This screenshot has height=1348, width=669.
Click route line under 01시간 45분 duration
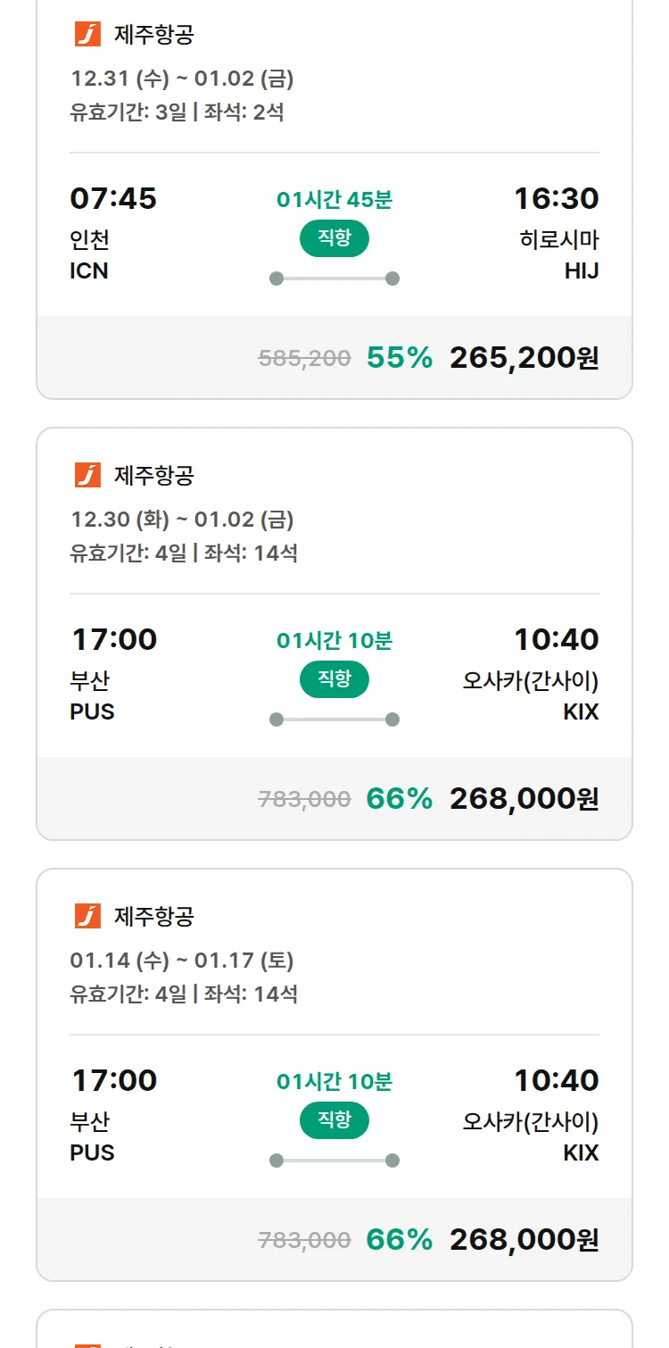[334, 279]
